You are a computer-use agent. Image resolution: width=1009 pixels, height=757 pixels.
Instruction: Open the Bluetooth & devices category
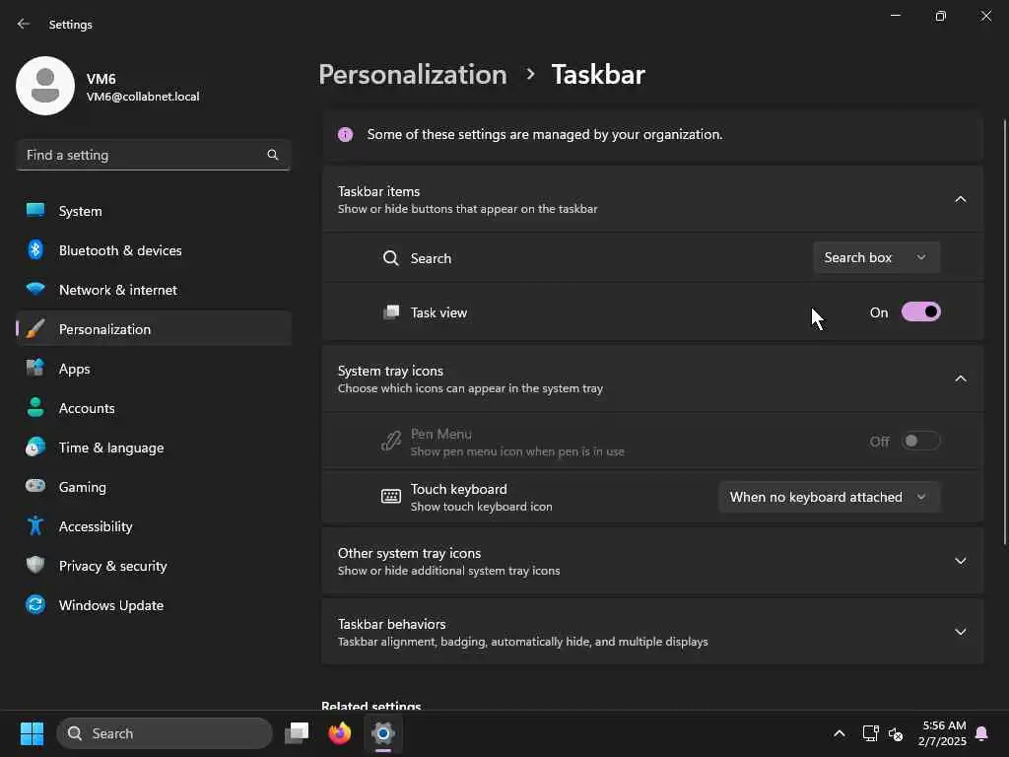(x=120, y=250)
